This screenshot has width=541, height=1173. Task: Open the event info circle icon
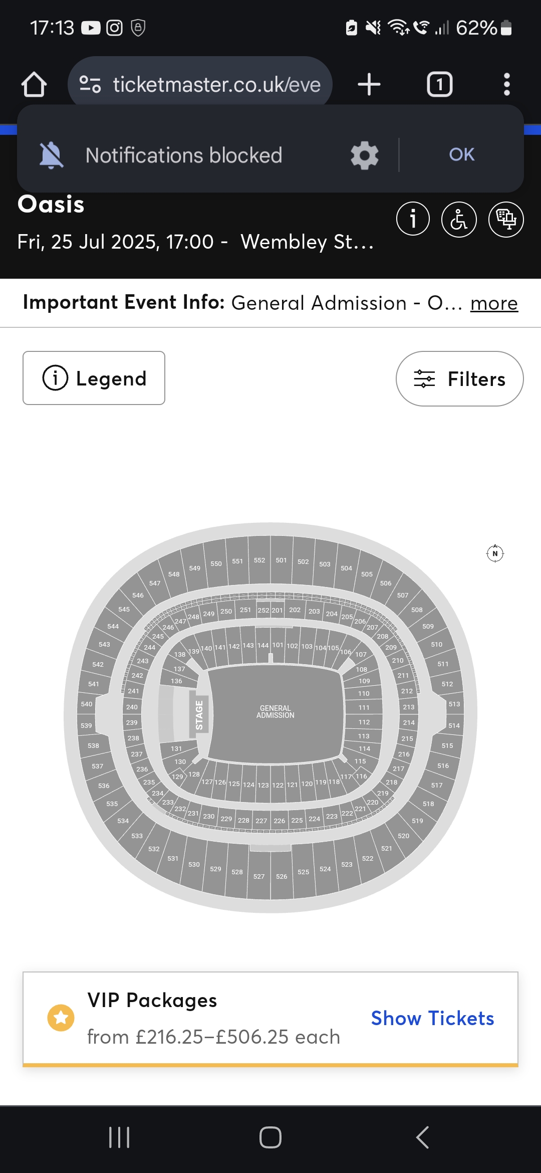[413, 219]
